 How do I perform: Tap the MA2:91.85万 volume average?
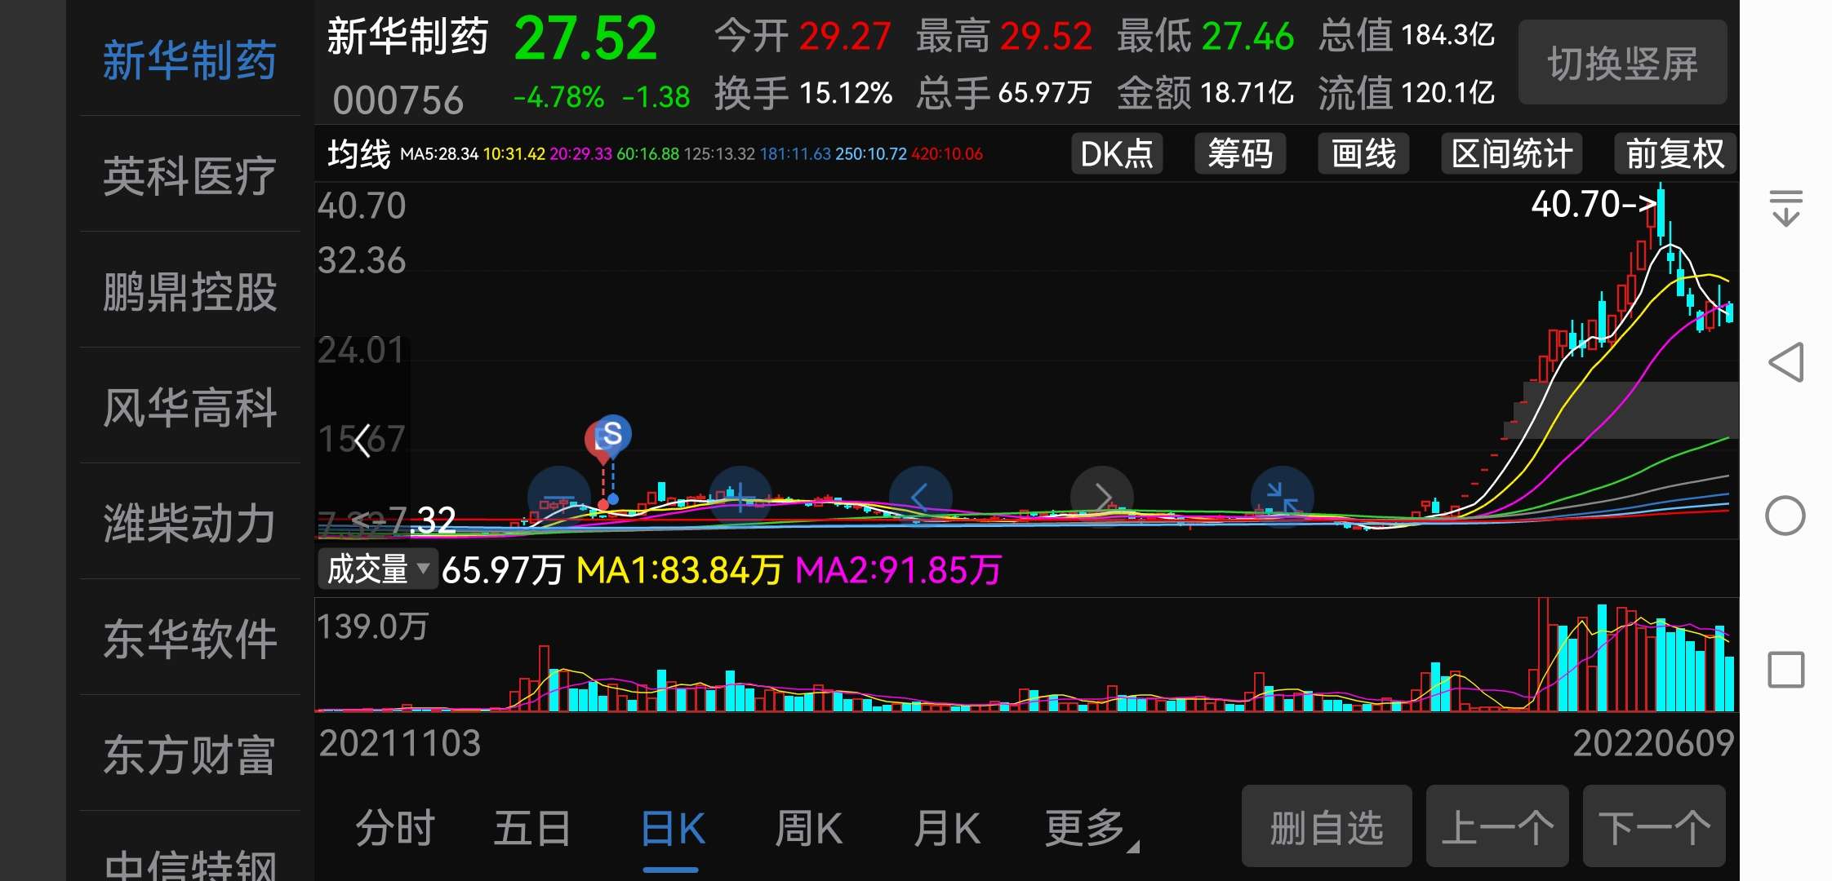pyautogui.click(x=898, y=570)
